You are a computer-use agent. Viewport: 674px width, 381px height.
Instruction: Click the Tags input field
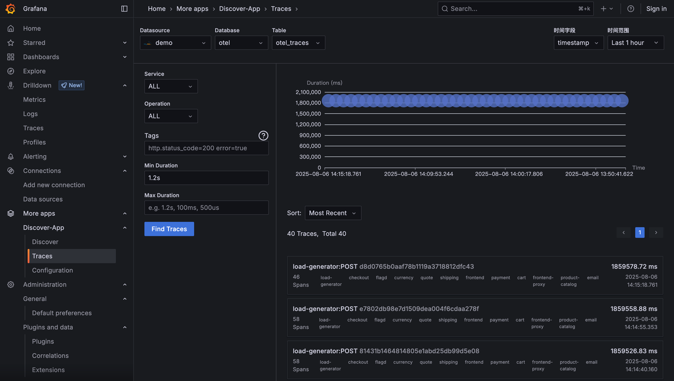[x=206, y=148]
